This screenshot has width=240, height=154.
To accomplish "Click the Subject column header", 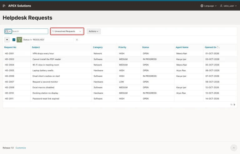I will tap(36, 47).
